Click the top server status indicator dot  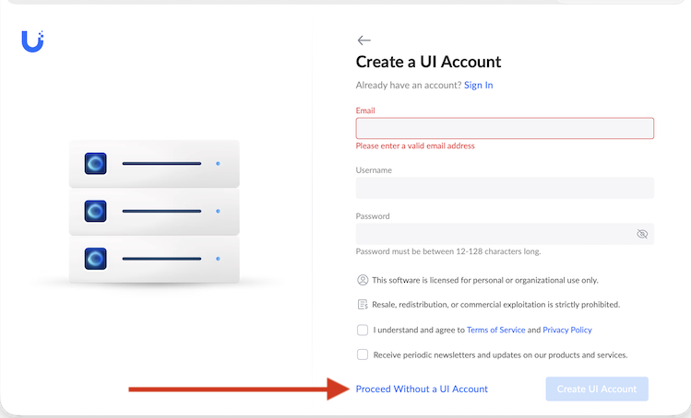218,164
